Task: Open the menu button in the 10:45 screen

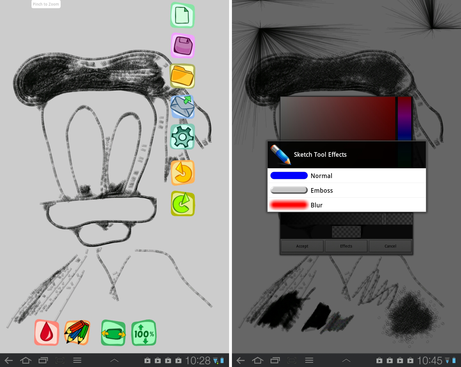Action: (x=309, y=360)
